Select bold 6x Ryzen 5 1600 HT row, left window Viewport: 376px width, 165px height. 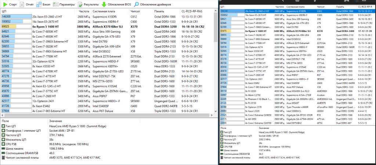pos(107,26)
